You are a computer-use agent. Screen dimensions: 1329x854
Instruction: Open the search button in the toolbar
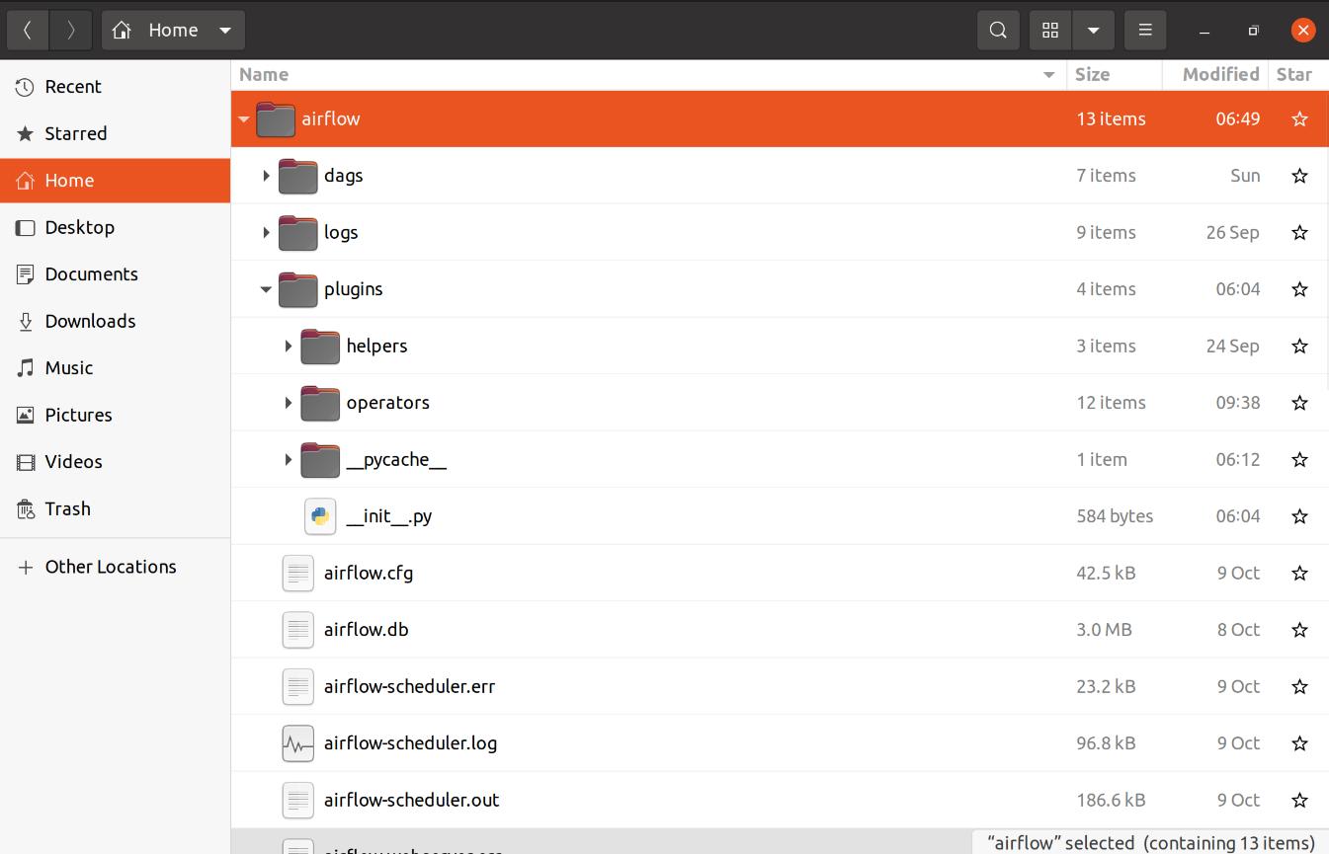click(x=998, y=30)
